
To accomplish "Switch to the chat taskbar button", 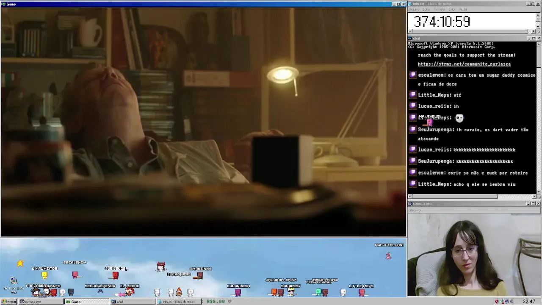I will coord(132,302).
